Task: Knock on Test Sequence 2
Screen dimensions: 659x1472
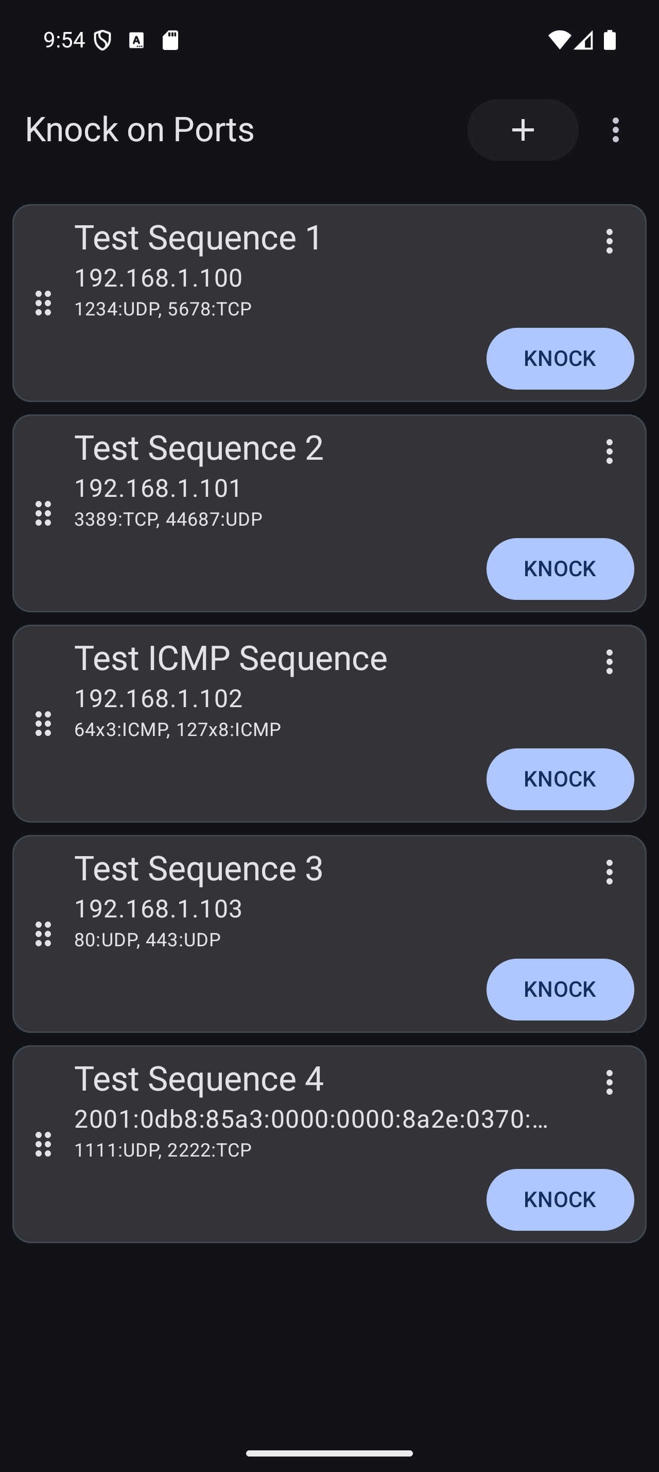Action: tap(559, 568)
